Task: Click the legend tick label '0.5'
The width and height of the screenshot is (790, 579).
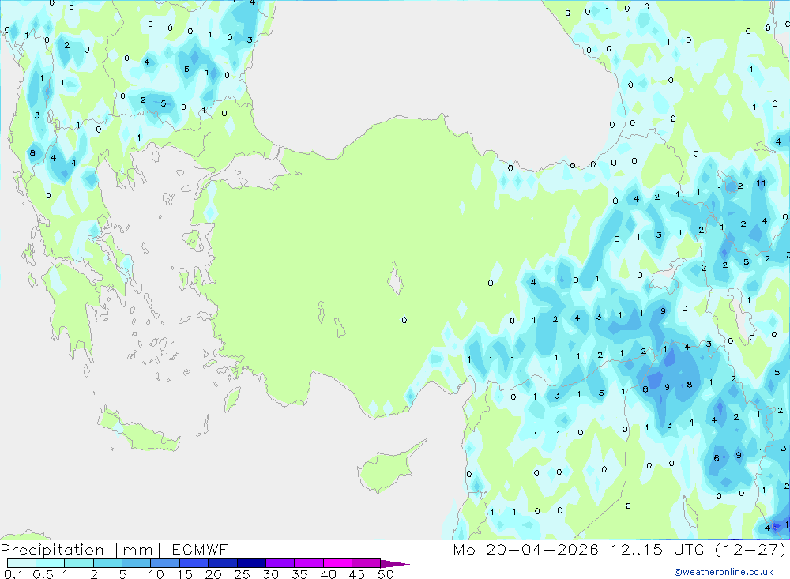Action: [43, 574]
